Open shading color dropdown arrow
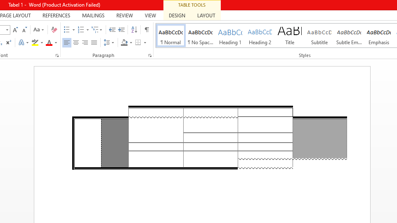 pyautogui.click(x=131, y=43)
